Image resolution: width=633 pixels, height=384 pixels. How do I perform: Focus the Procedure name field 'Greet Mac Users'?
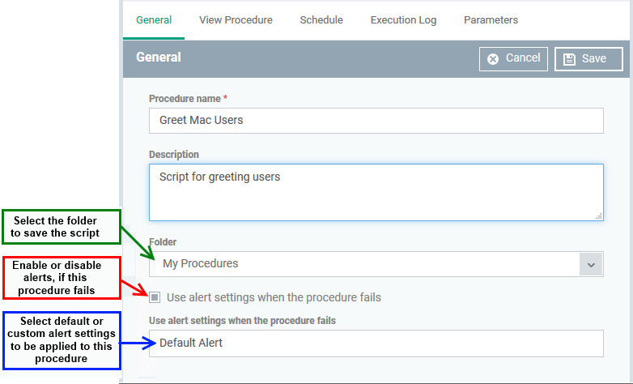pyautogui.click(x=376, y=121)
